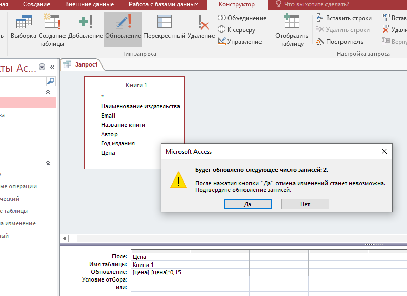This screenshot has height=296, width=407.
Task: Select the Перекрестный crosstab query icon
Action: tap(165, 27)
